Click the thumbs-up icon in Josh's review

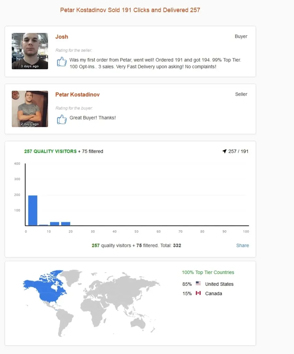[x=62, y=62]
